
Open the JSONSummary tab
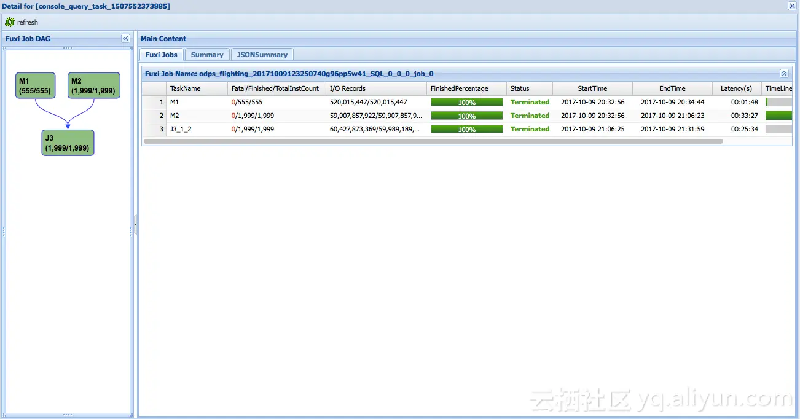[262, 54]
